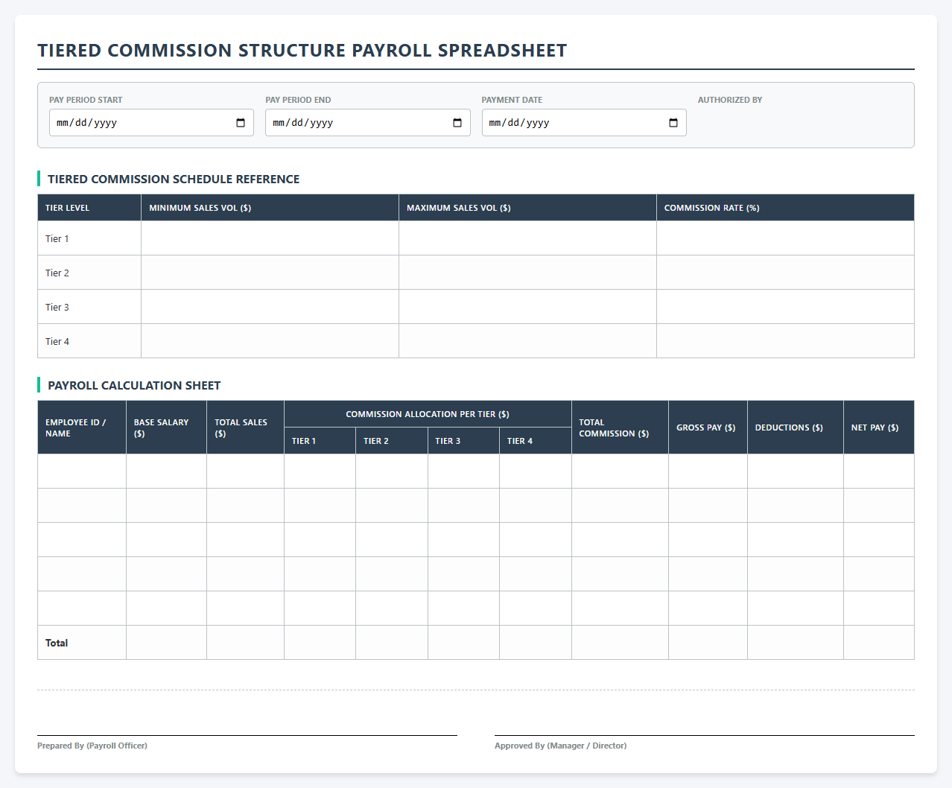The image size is (952, 788).
Task: Click first payroll row Total Sales cell
Action: pos(245,471)
